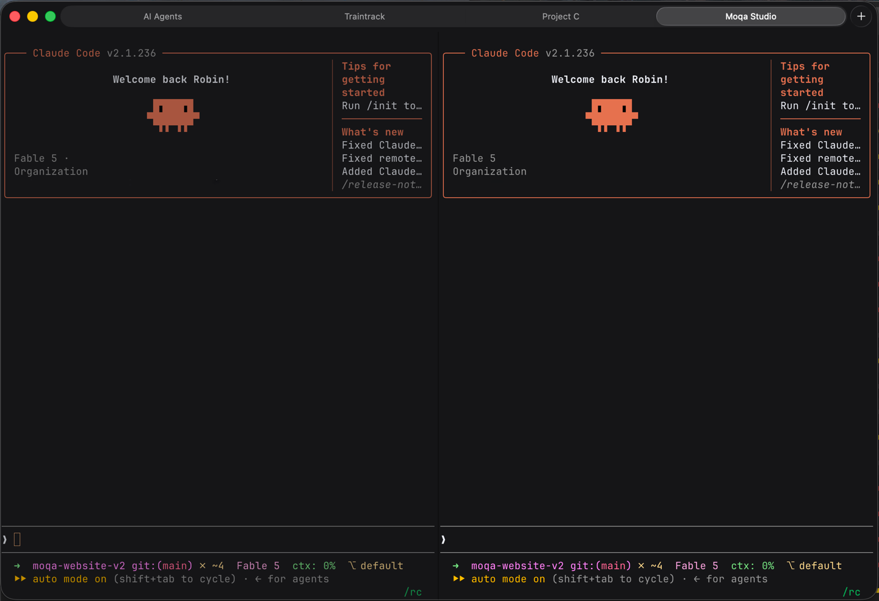
Task: Click 'Added Claude…' in right pane
Action: (x=820, y=172)
